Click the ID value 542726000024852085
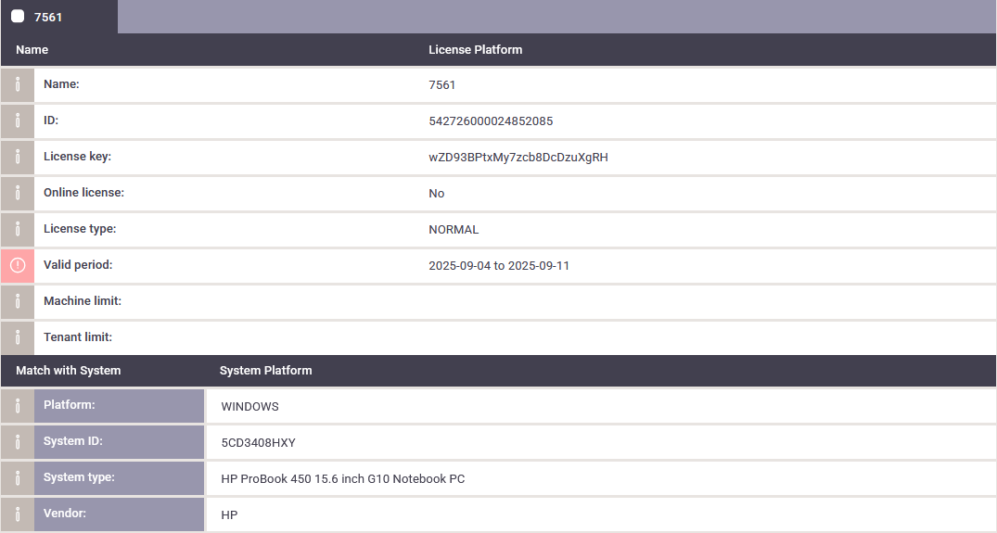Screen dimensions: 997x533 coord(491,121)
